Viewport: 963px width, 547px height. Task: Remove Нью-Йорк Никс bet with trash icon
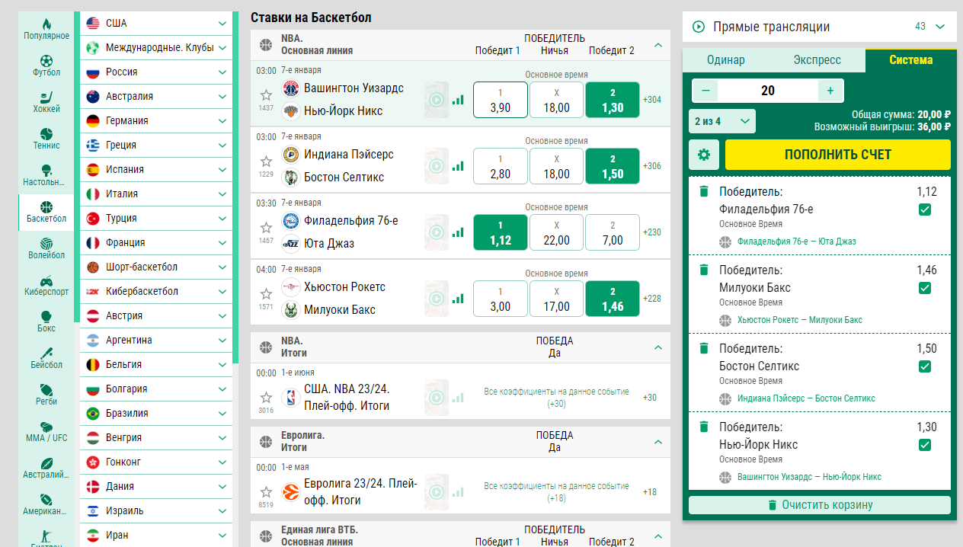pyautogui.click(x=704, y=427)
